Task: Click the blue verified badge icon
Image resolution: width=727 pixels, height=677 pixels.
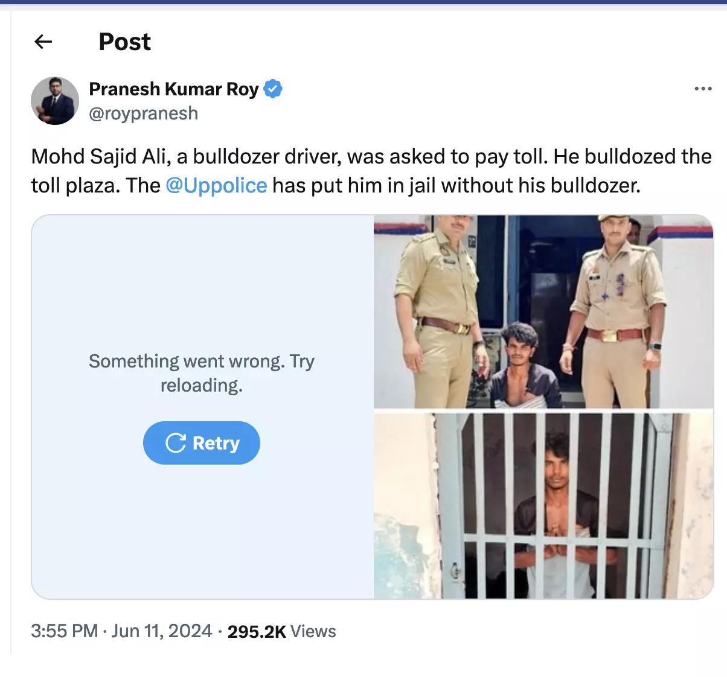Action: [x=273, y=89]
